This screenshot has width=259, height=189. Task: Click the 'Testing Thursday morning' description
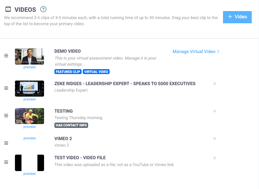78,118
